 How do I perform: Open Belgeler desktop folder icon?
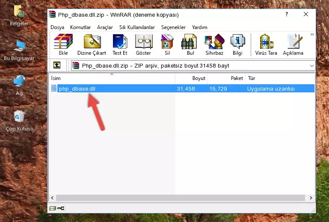(19, 15)
